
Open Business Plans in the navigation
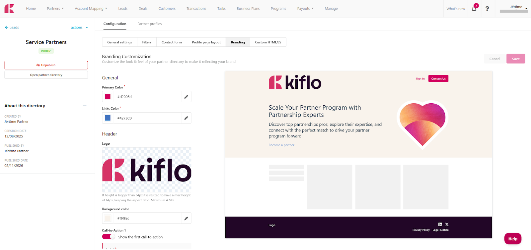click(x=248, y=9)
